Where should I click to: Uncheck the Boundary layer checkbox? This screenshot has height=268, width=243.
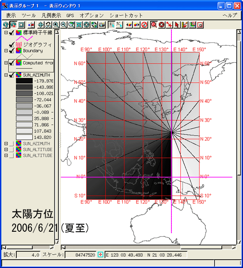11,50
